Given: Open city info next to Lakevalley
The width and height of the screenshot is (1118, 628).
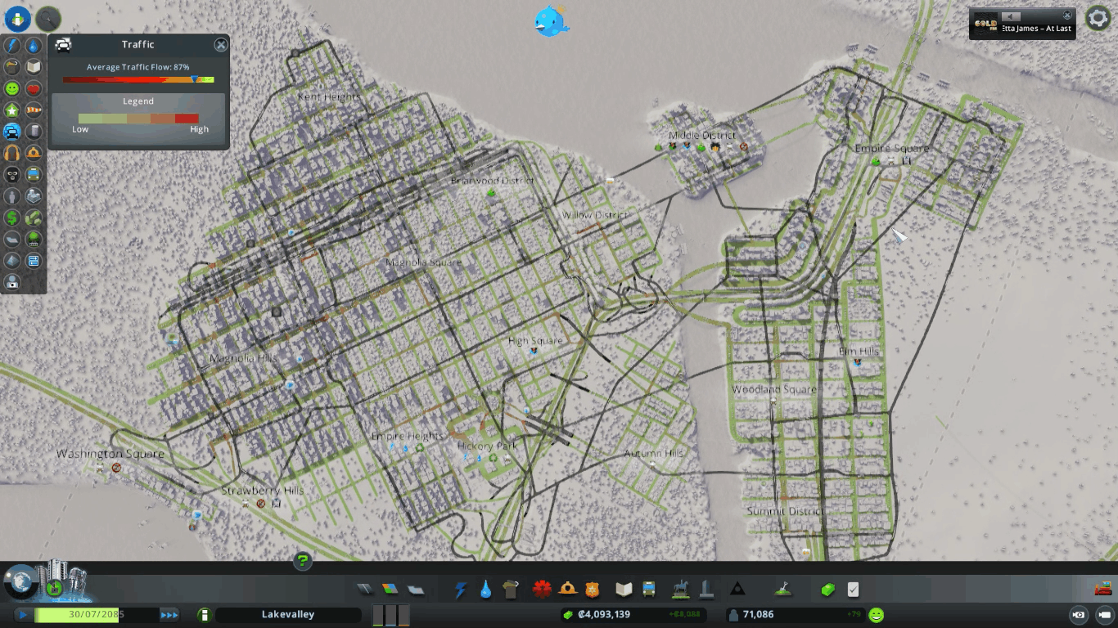Looking at the screenshot, I should pyautogui.click(x=204, y=614).
